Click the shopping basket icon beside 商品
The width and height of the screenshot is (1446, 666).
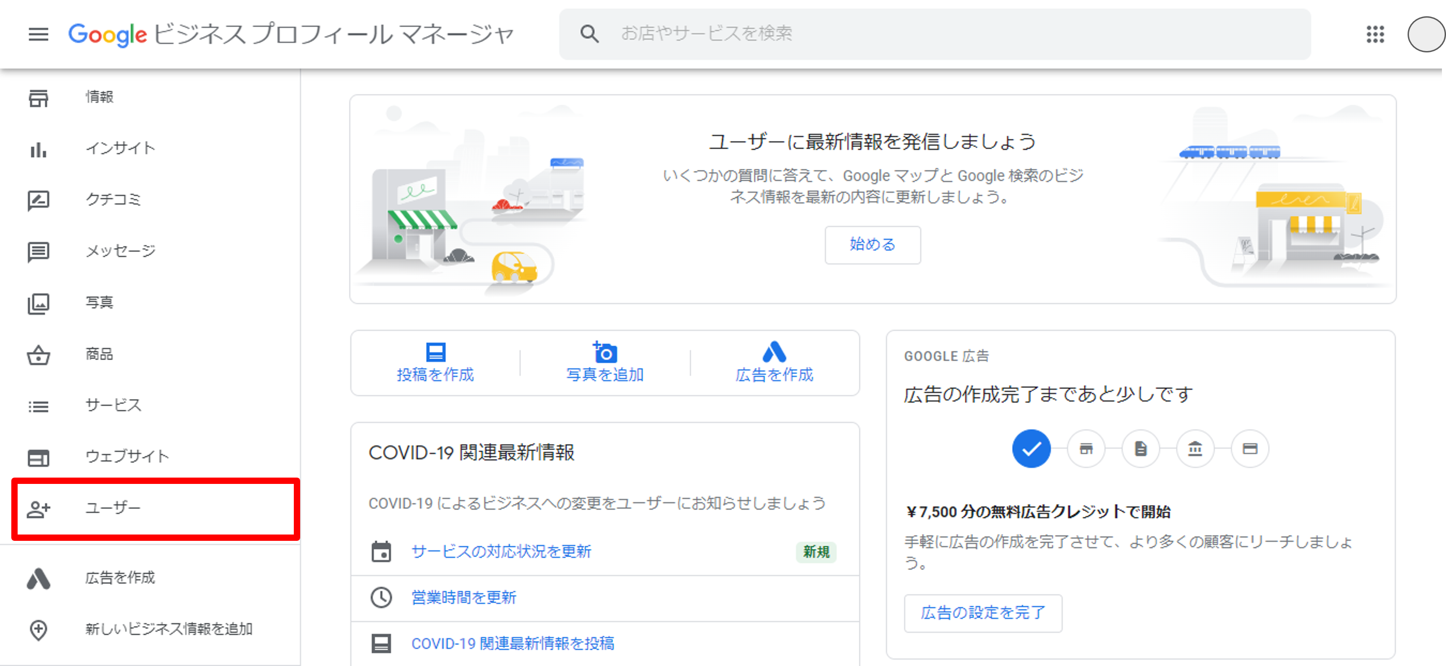[38, 355]
